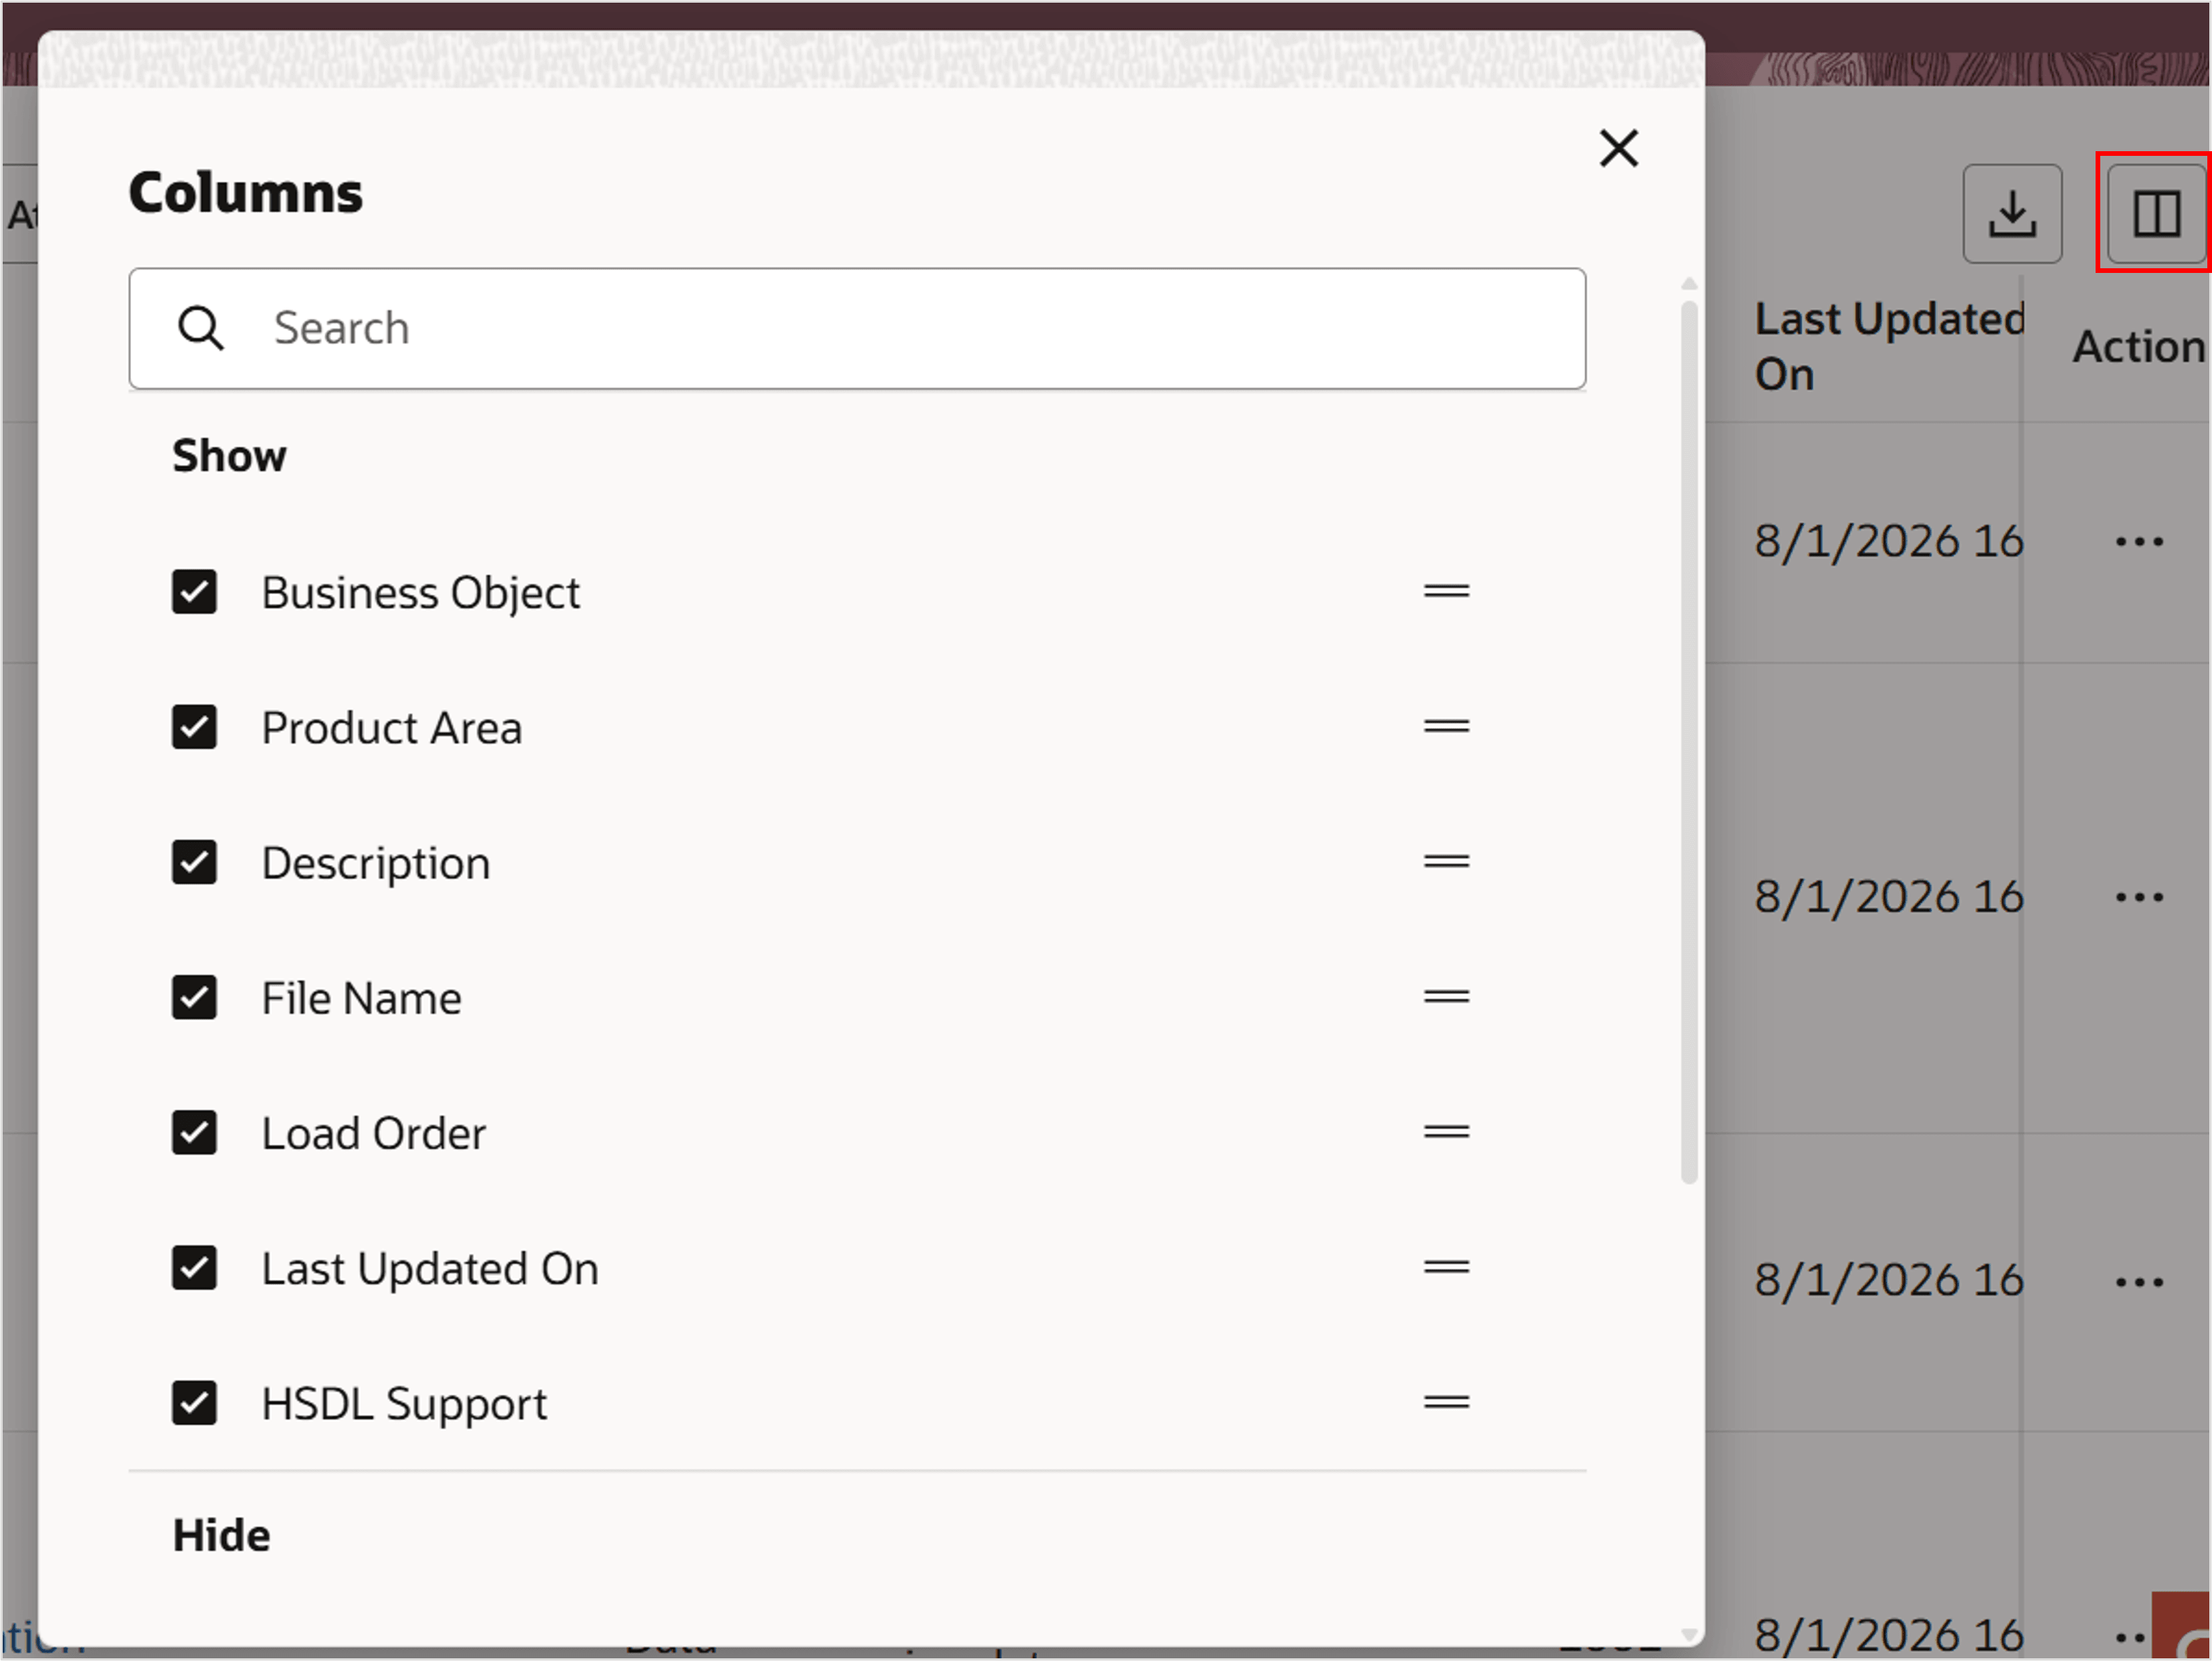Click the drag handle beside Business Object

coord(1445,591)
